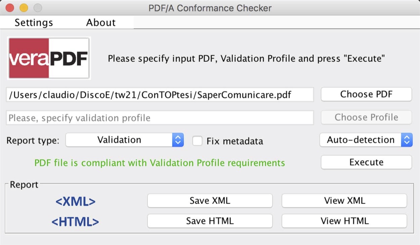Click the Choose Profile button
The height and width of the screenshot is (245, 420).
pos(366,117)
